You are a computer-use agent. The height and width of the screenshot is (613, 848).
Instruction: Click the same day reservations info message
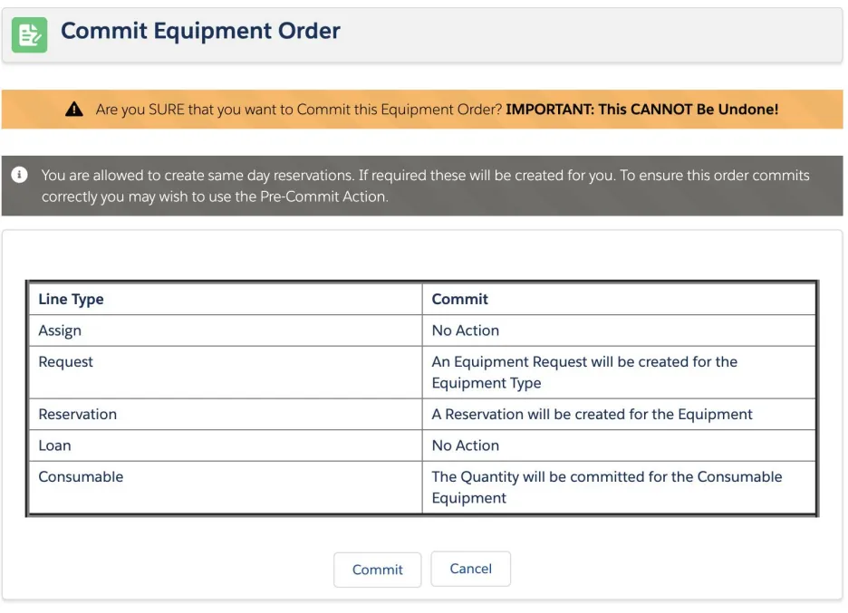point(425,186)
